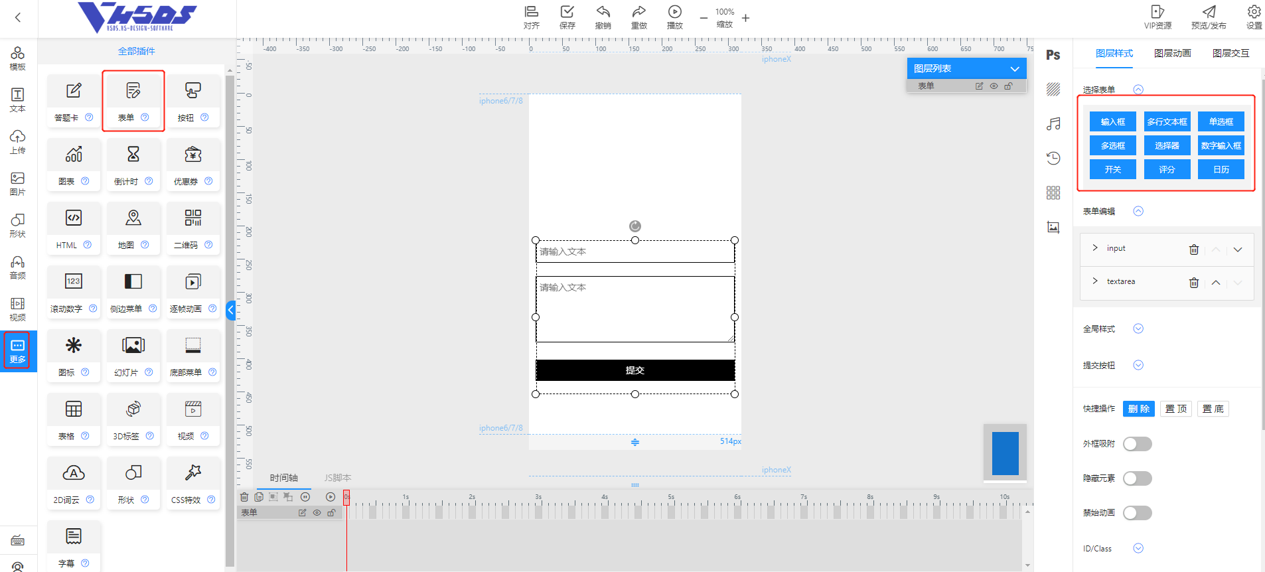
Task: Click the 删除 quick action button
Action: click(1139, 409)
